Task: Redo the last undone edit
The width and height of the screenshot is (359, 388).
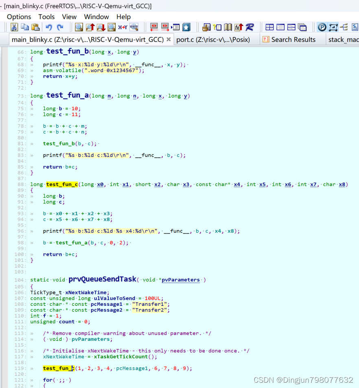Action: click(x=60, y=27)
